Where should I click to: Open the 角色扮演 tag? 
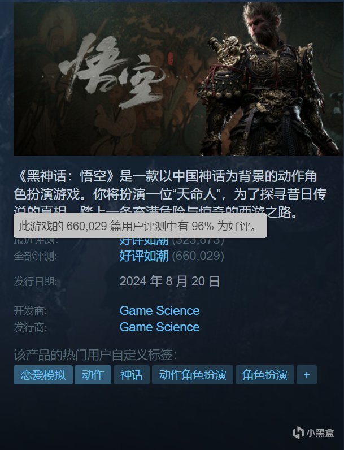coord(265,375)
